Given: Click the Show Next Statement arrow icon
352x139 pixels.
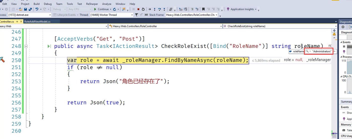Looking at the screenshot, I should 149,9.
